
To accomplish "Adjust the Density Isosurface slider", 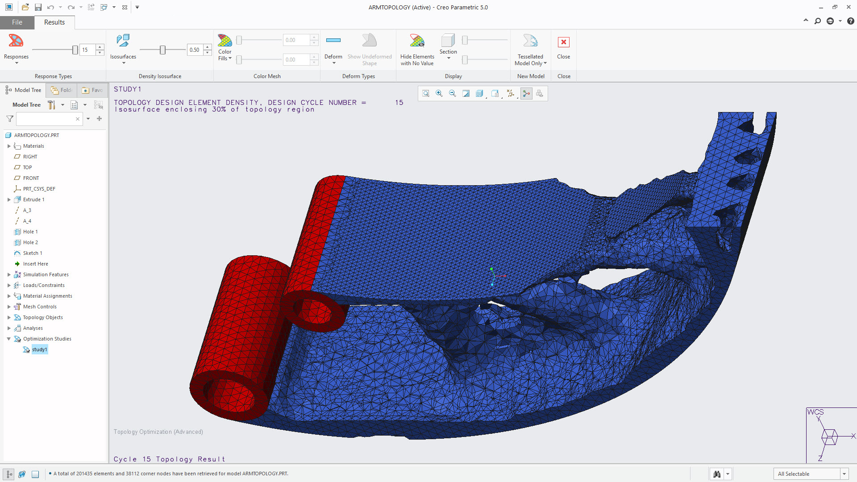I will coord(162,50).
